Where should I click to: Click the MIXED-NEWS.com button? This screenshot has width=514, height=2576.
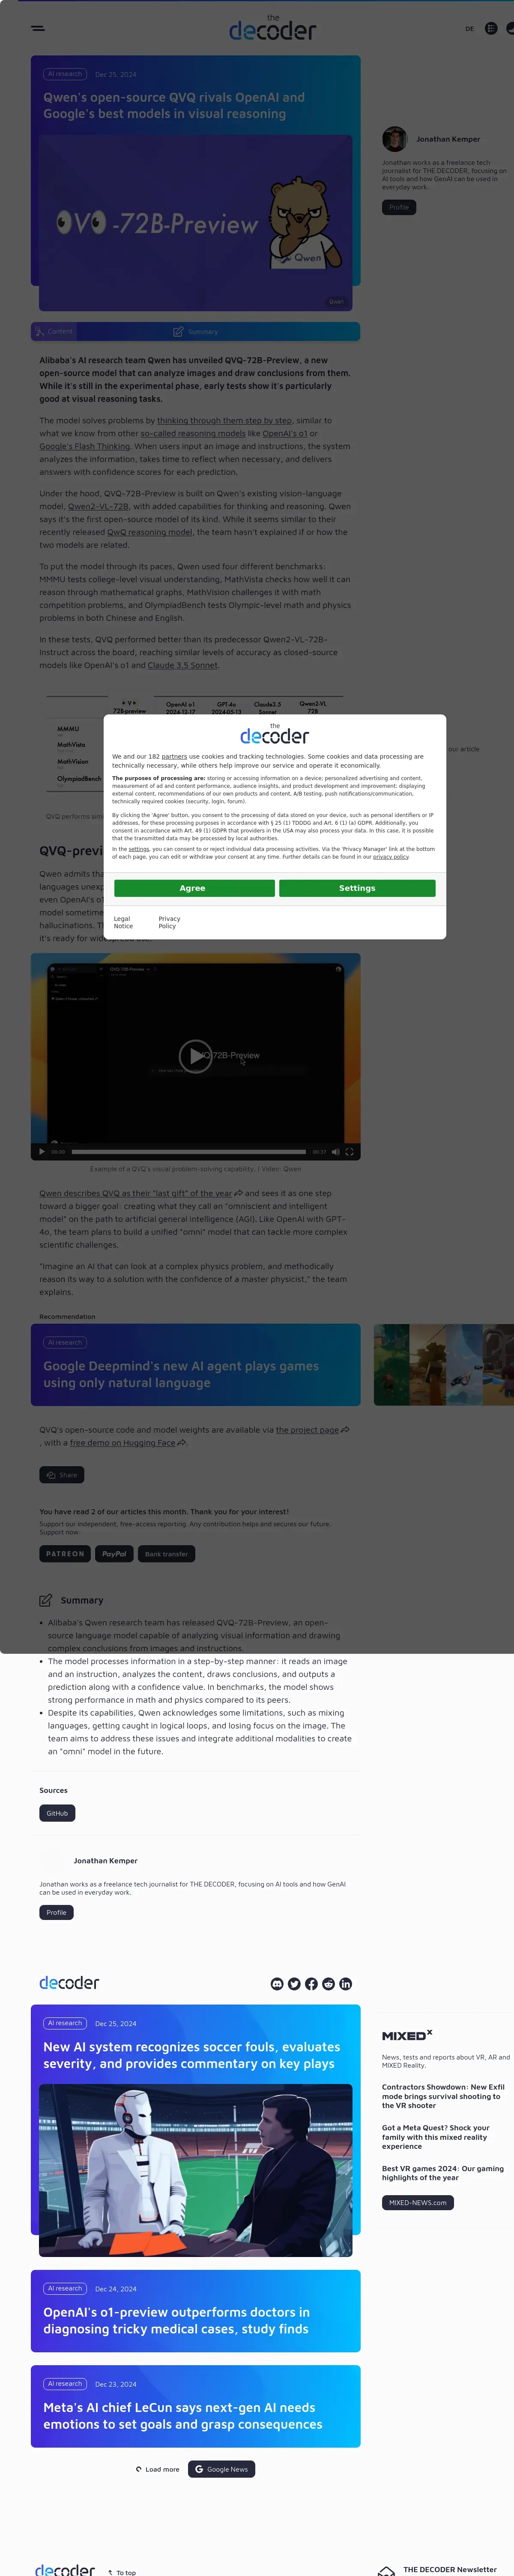coord(417,2202)
